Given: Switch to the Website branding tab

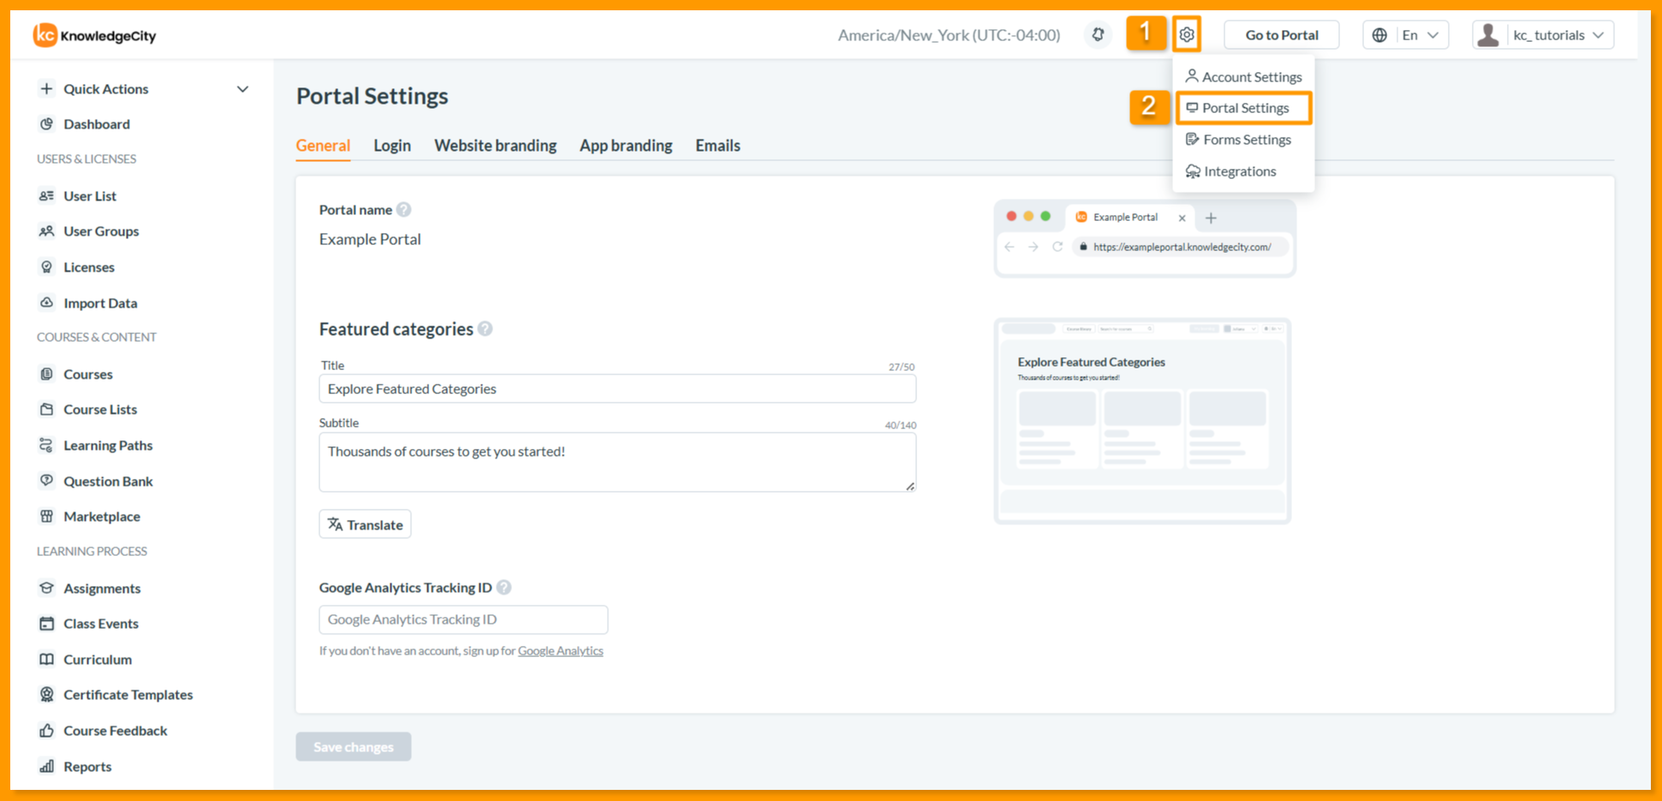Looking at the screenshot, I should click(495, 146).
